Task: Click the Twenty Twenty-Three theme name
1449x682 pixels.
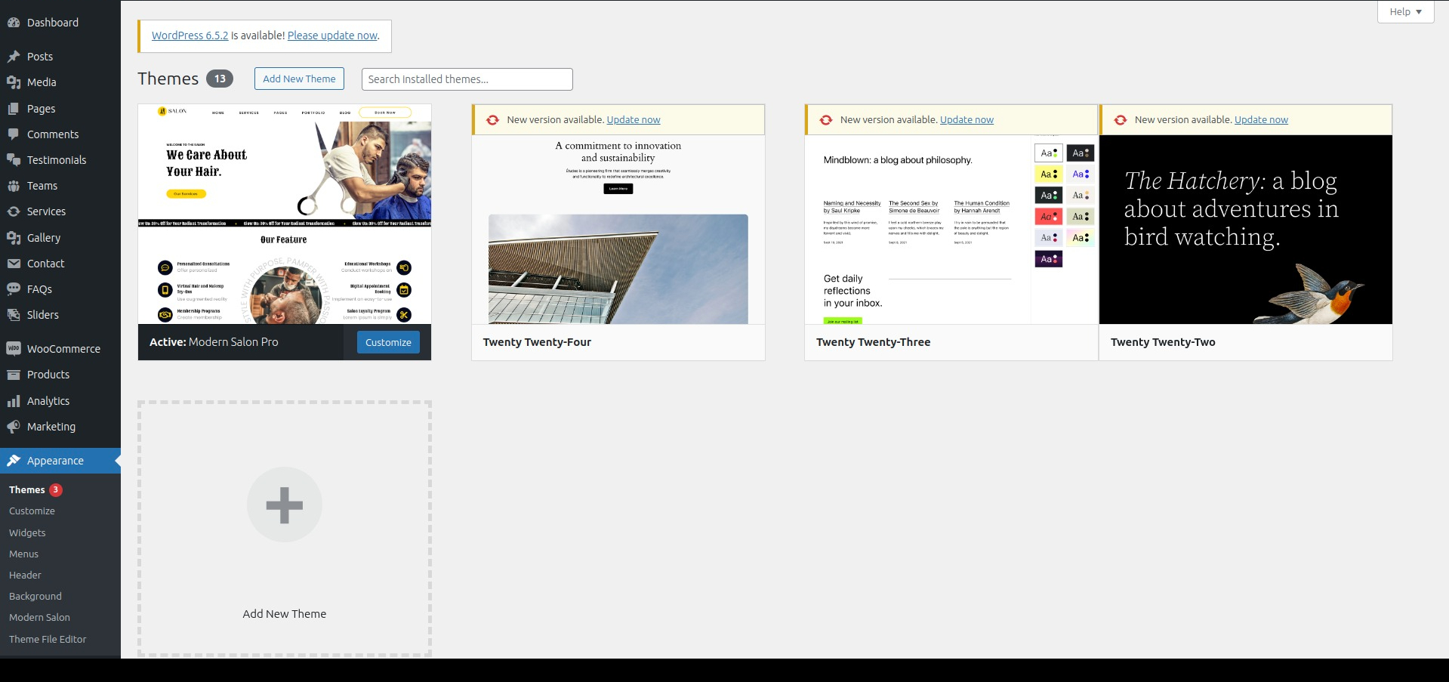Action: coord(873,342)
